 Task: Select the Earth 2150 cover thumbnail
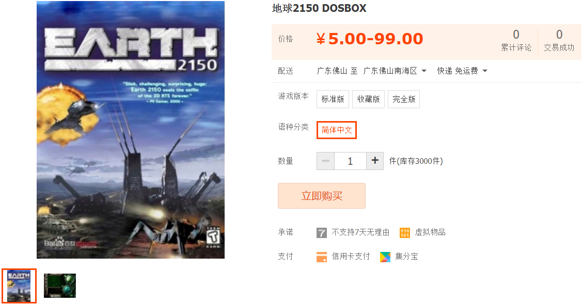pyautogui.click(x=19, y=286)
